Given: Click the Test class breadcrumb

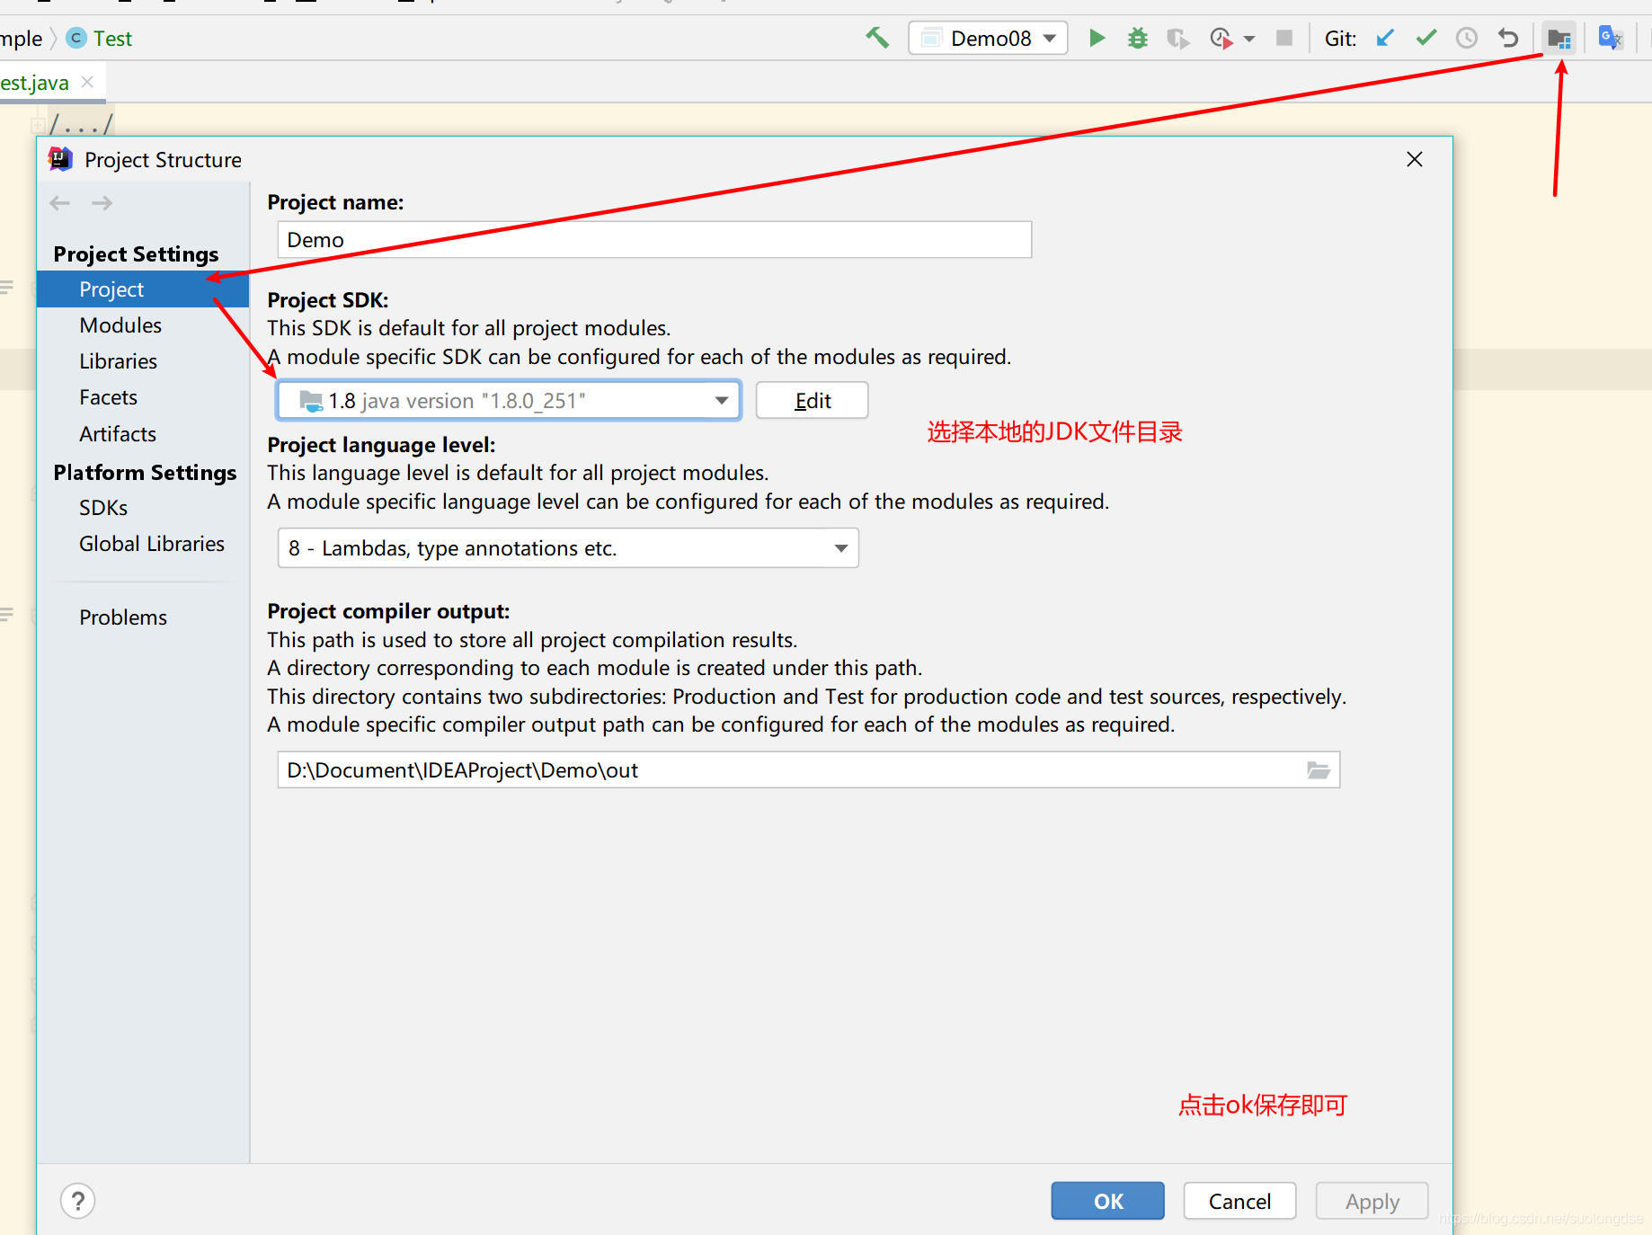Looking at the screenshot, I should (x=100, y=39).
